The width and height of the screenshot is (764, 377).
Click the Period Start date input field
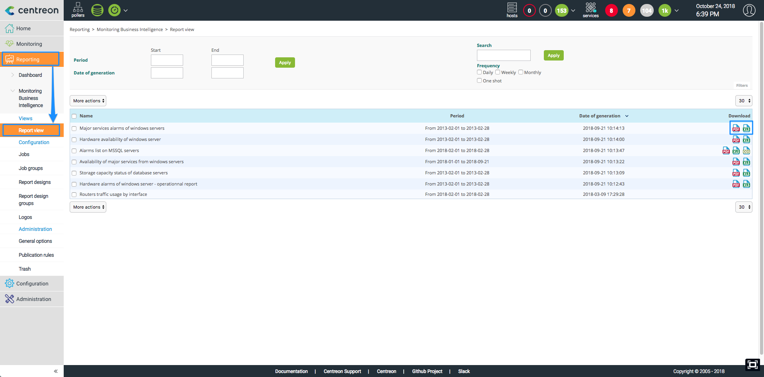pyautogui.click(x=167, y=60)
